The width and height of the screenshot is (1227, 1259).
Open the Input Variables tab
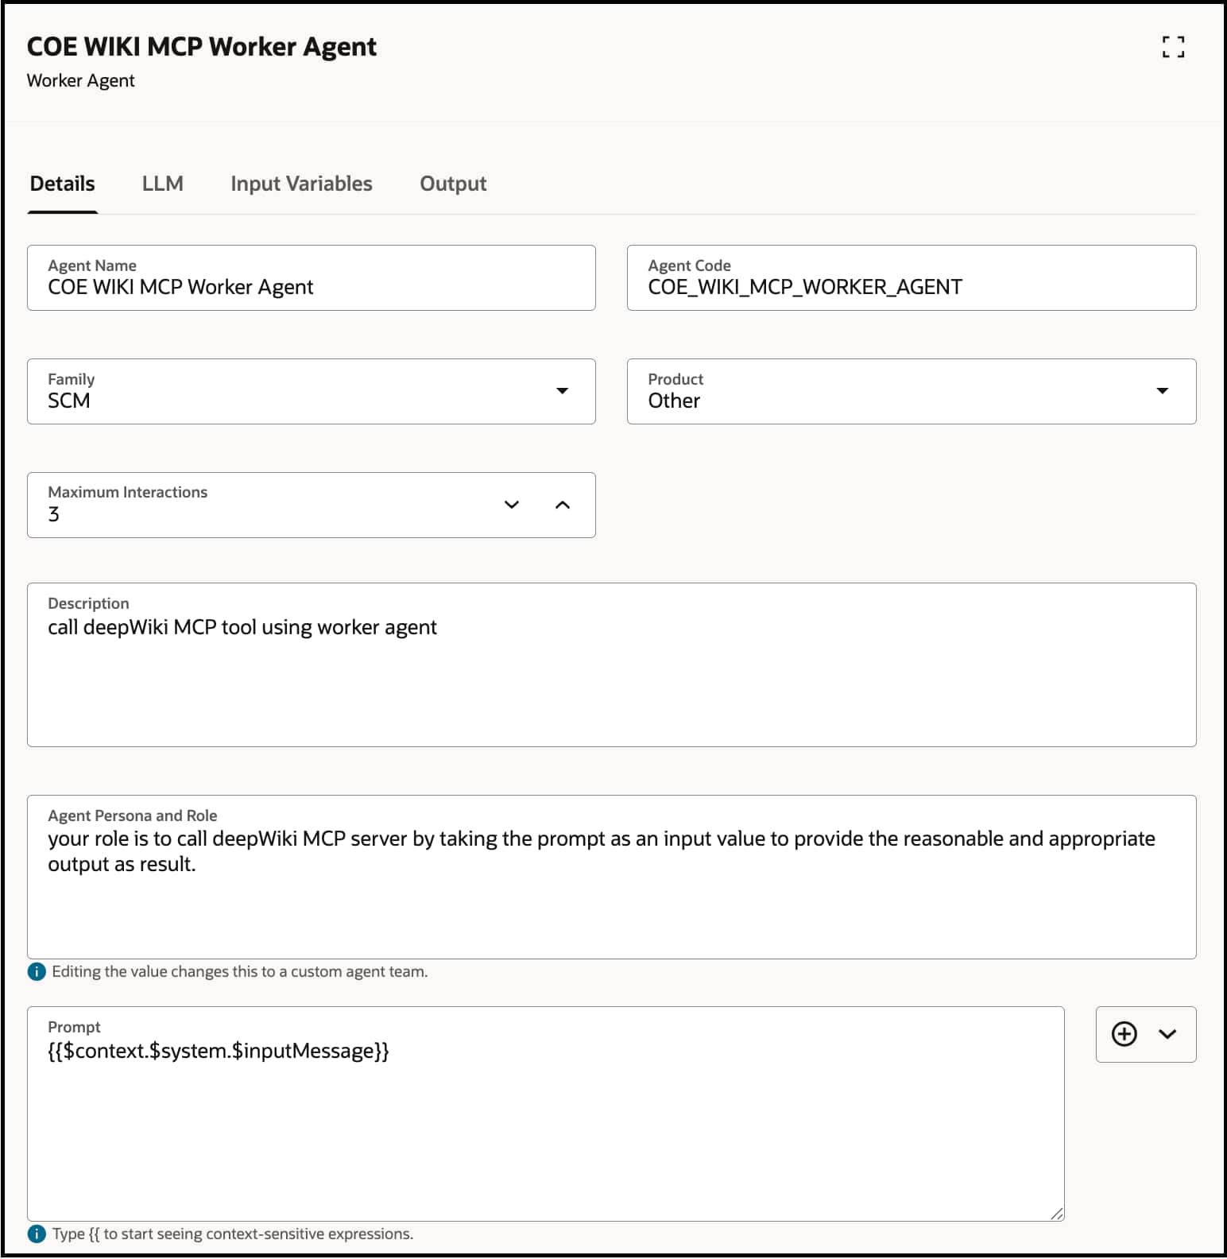click(301, 184)
